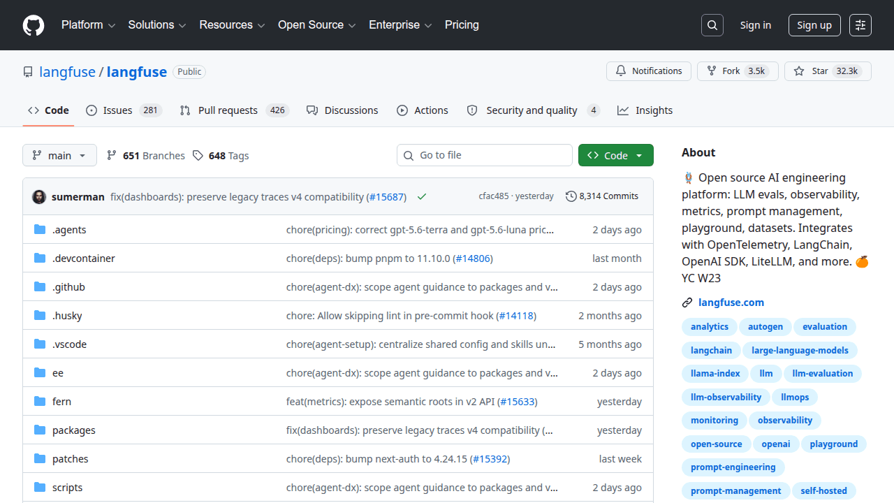Screen dimensions: 894x503
Task: Click the link icon beside langfuse.com
Action: 687,302
